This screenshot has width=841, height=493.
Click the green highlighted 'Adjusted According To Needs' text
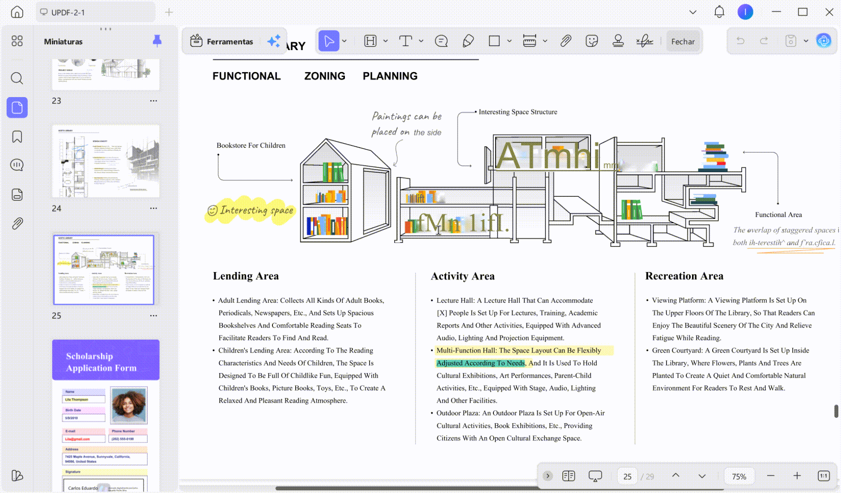480,363
